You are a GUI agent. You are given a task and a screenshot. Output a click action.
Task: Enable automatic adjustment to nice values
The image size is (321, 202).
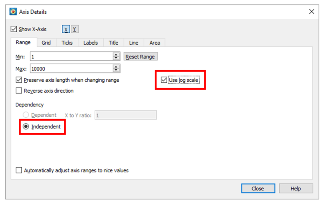click(19, 170)
